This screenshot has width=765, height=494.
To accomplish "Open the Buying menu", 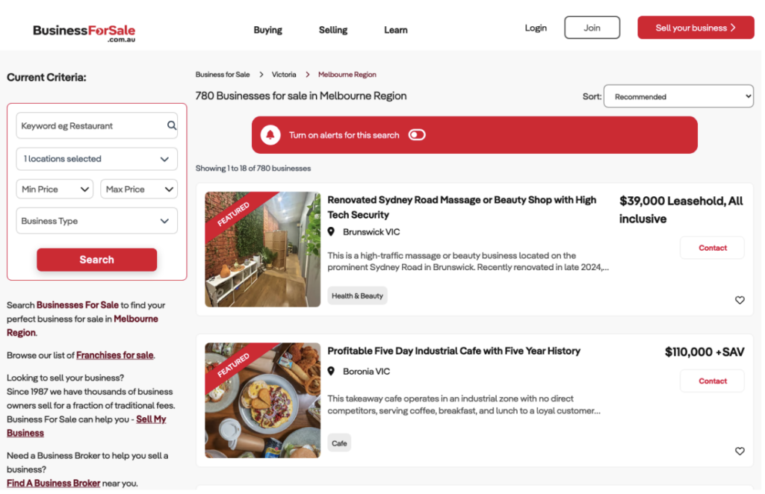I will point(268,30).
